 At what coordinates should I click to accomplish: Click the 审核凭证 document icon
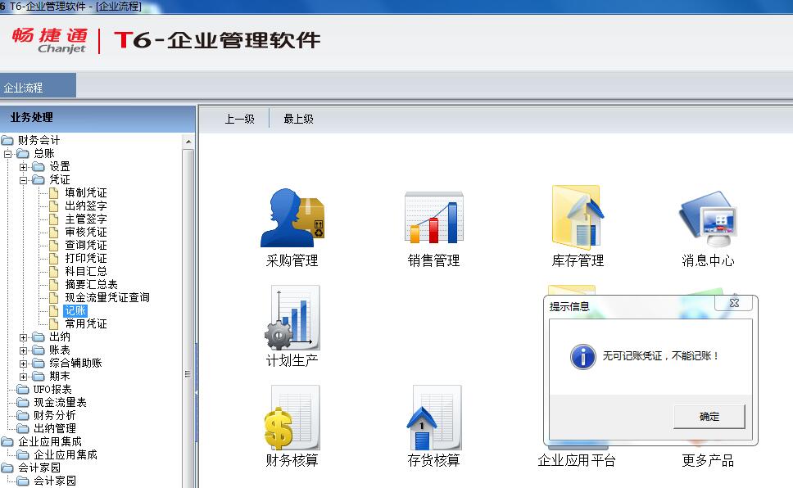pyautogui.click(x=53, y=232)
